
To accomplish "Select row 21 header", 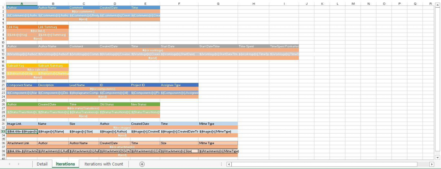I will coord(3,85).
